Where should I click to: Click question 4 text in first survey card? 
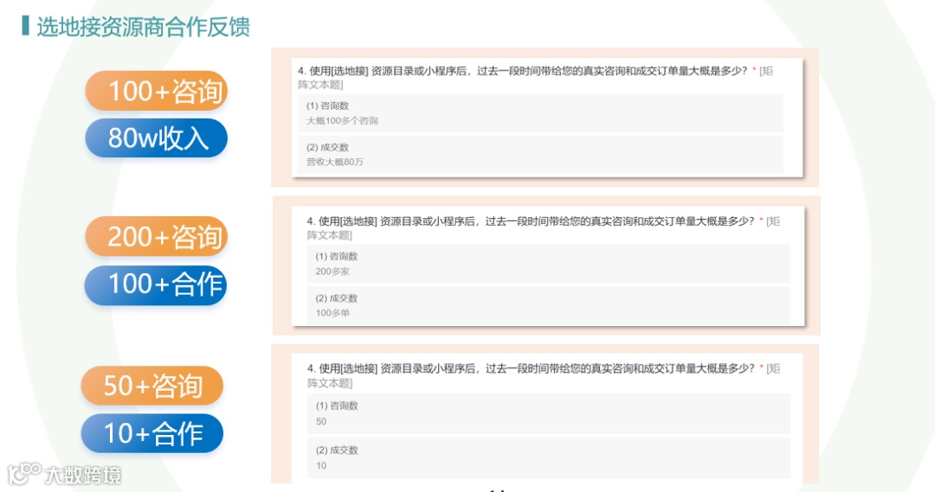pos(536,78)
